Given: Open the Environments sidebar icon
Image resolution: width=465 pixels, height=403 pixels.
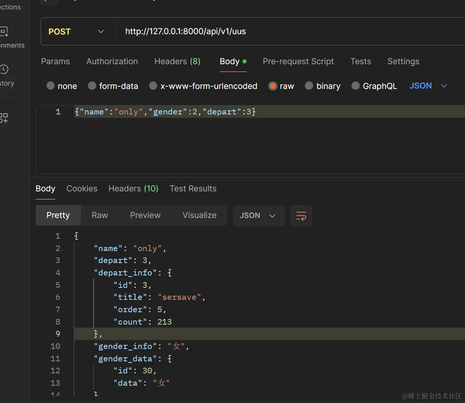Looking at the screenshot, I should tap(4, 32).
